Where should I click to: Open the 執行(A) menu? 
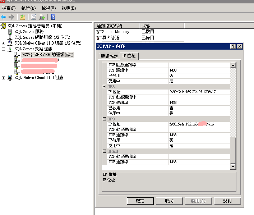[28, 8]
